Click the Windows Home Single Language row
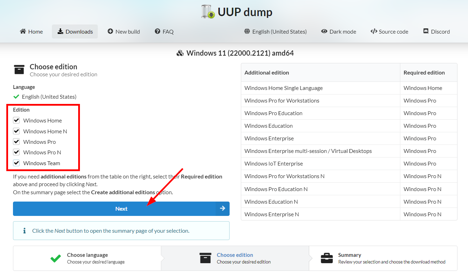Image resolution: width=468 pixels, height=274 pixels. 349,88
